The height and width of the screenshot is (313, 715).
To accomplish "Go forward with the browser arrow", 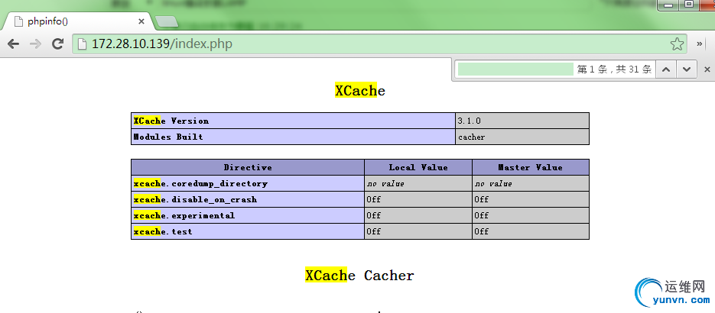I will [x=35, y=44].
